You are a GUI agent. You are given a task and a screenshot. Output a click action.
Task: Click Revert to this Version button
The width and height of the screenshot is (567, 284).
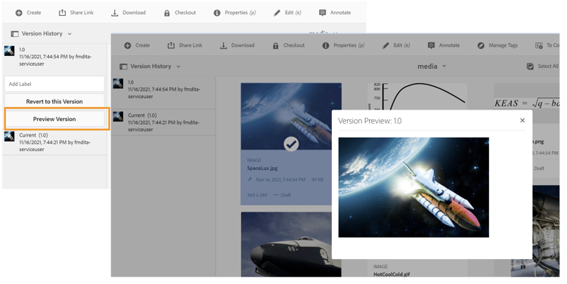point(54,101)
